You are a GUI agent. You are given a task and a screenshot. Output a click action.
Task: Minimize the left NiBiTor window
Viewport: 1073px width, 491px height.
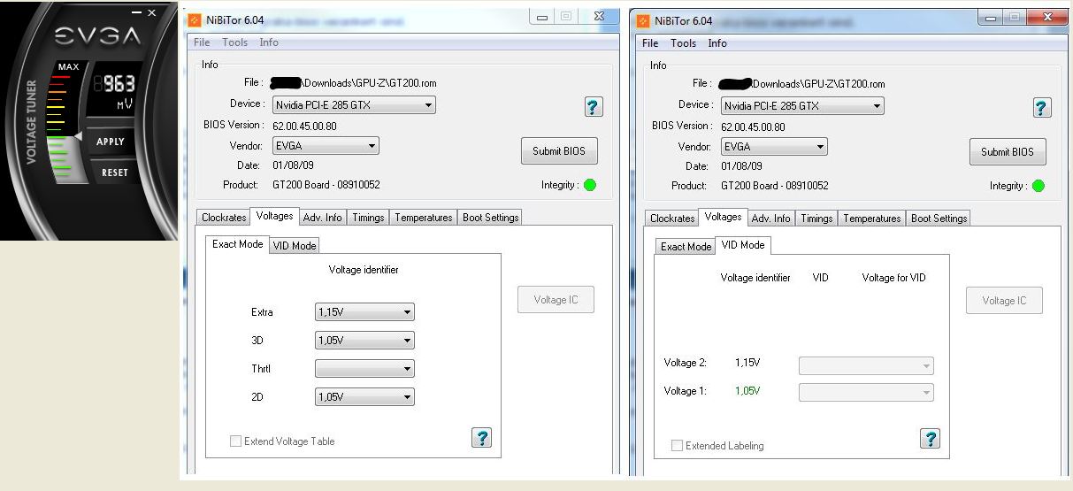click(541, 17)
